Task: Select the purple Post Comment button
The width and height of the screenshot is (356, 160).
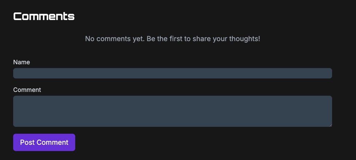Action: tap(44, 142)
